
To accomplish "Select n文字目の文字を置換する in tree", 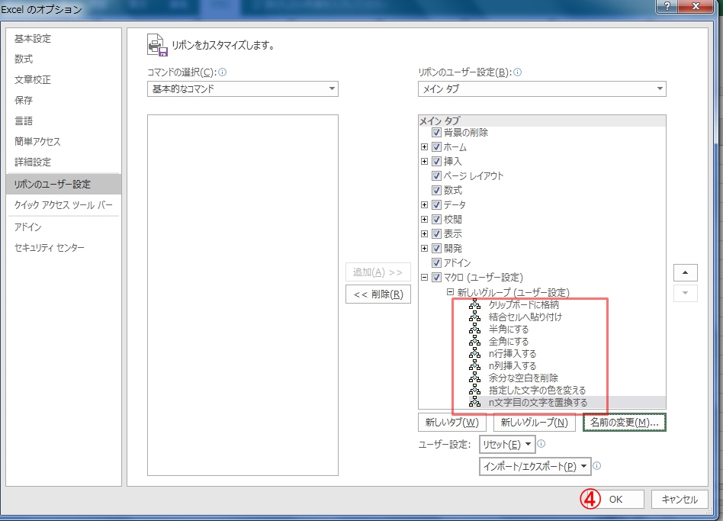I will point(538,403).
